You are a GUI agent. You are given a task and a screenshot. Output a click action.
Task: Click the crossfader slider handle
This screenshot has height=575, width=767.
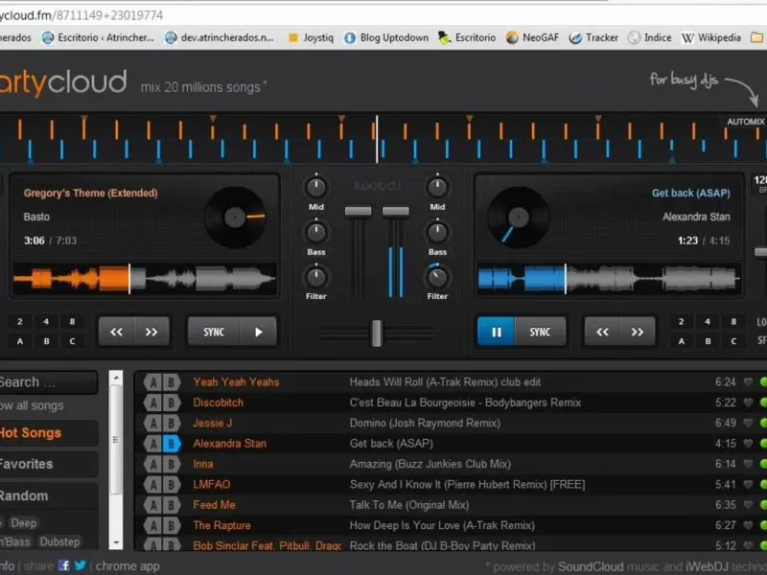pyautogui.click(x=377, y=333)
